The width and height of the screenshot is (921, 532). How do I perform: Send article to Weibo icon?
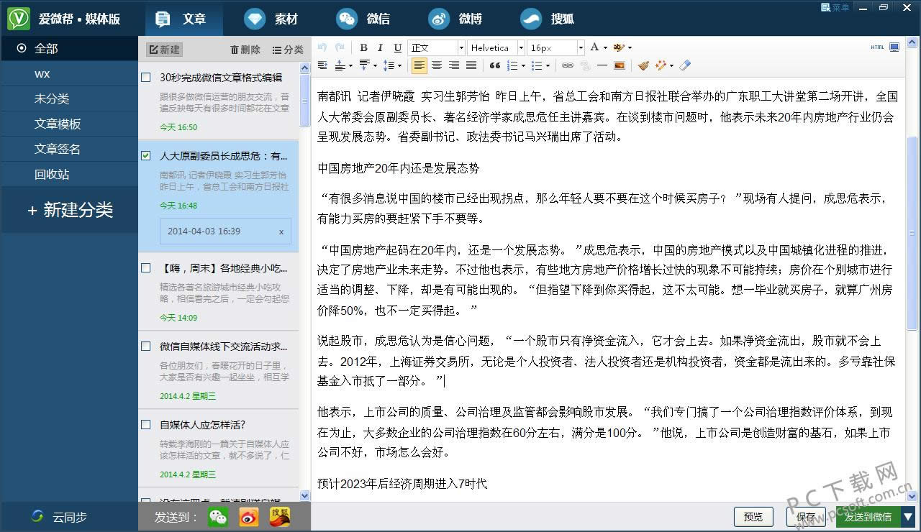tap(249, 516)
